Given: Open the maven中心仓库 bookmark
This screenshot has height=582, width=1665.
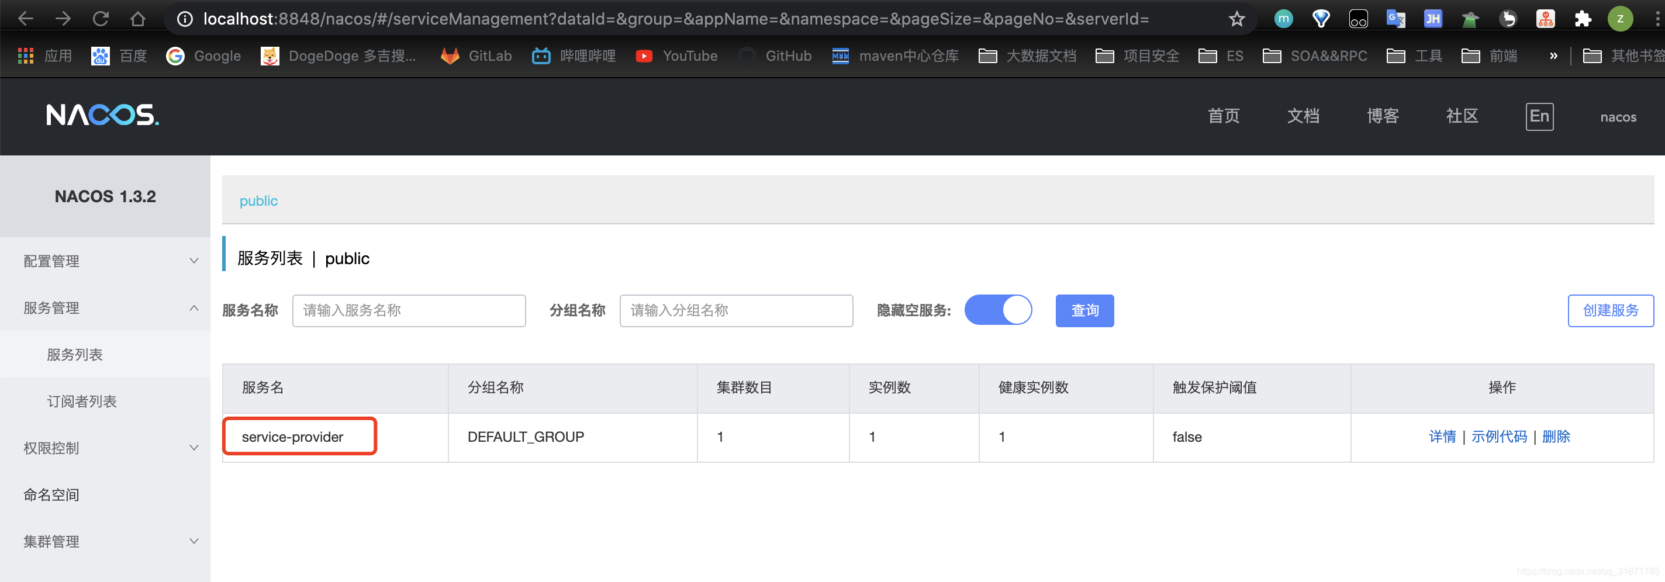Looking at the screenshot, I should click(x=895, y=56).
